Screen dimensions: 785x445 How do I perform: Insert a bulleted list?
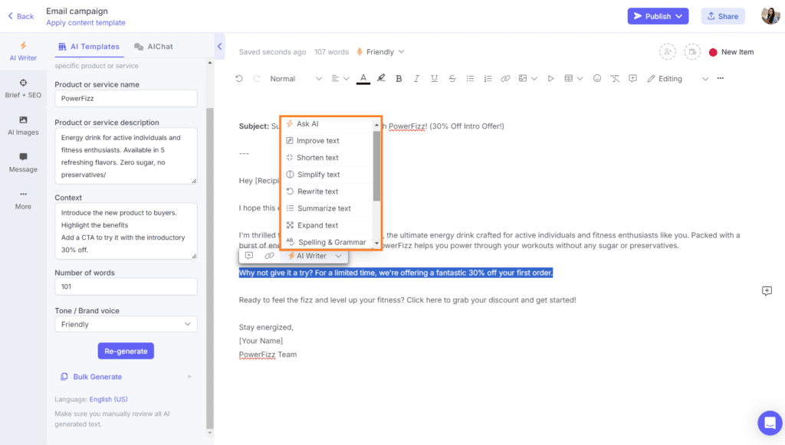[x=470, y=78]
